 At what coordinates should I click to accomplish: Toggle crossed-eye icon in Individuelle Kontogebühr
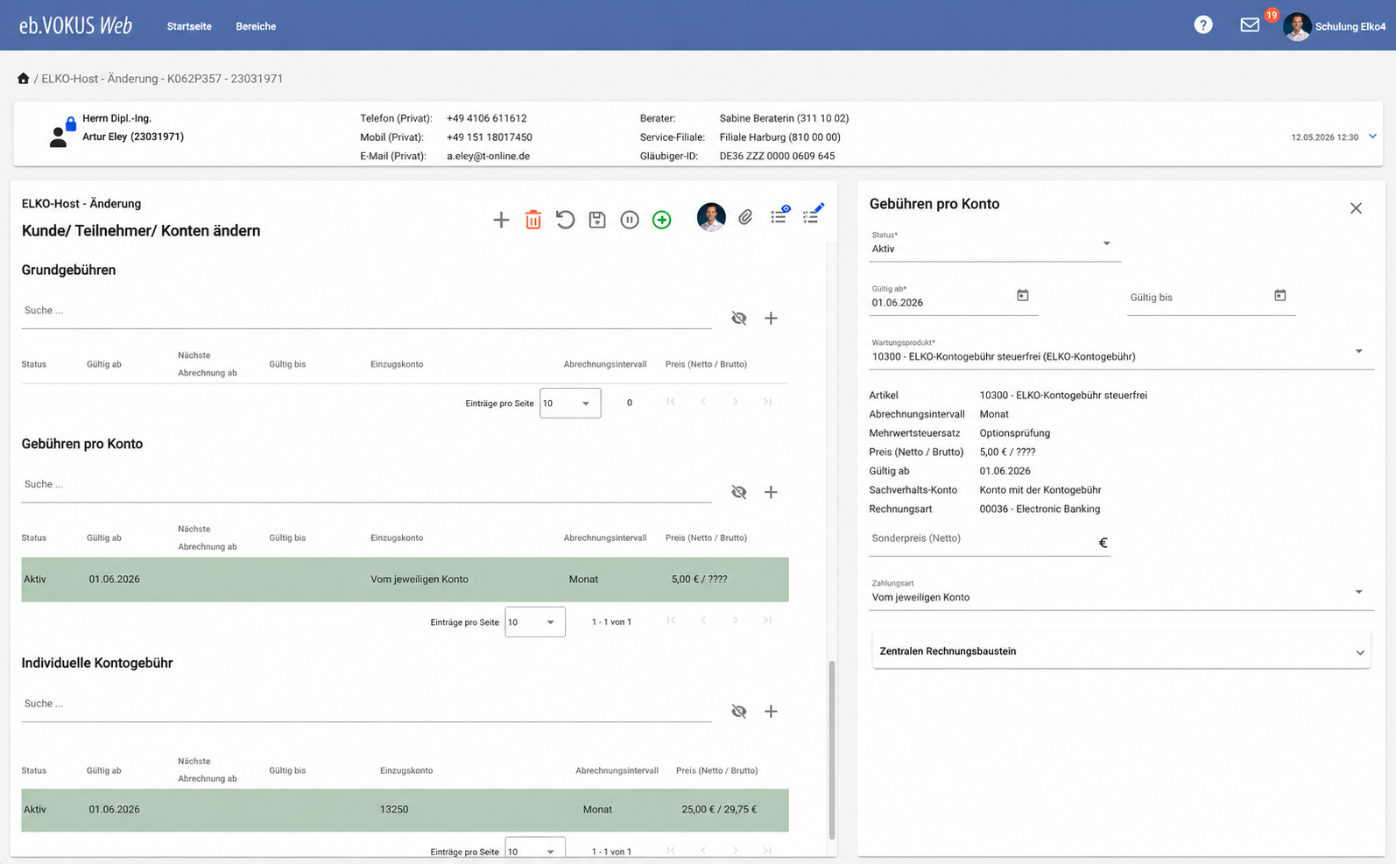click(739, 711)
